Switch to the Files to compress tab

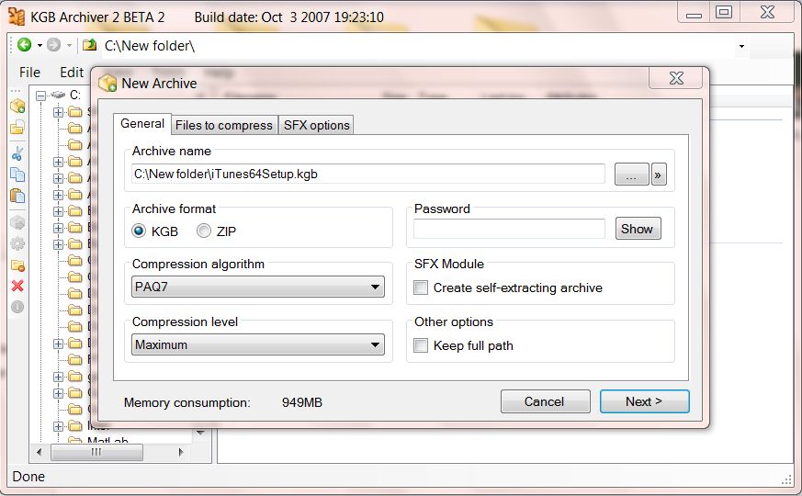(224, 125)
